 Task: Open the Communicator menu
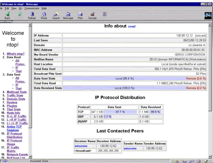pyautogui.click(x=32, y=8)
